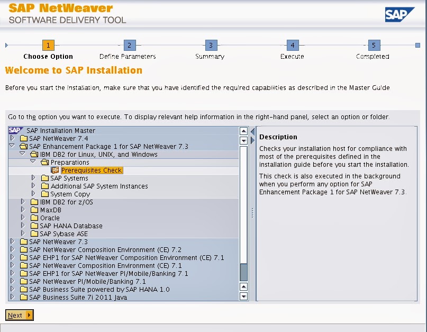Collapse the SAP Enhancement Package 1 node
427x332 pixels.
click(x=12, y=146)
